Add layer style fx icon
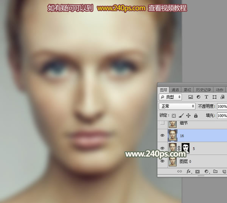Viewport: 227px width, 203px height. pyautogui.click(x=189, y=171)
